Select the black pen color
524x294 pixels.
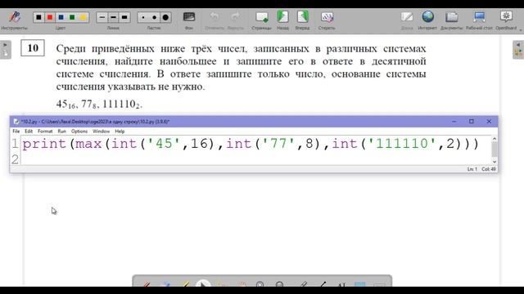click(38, 17)
